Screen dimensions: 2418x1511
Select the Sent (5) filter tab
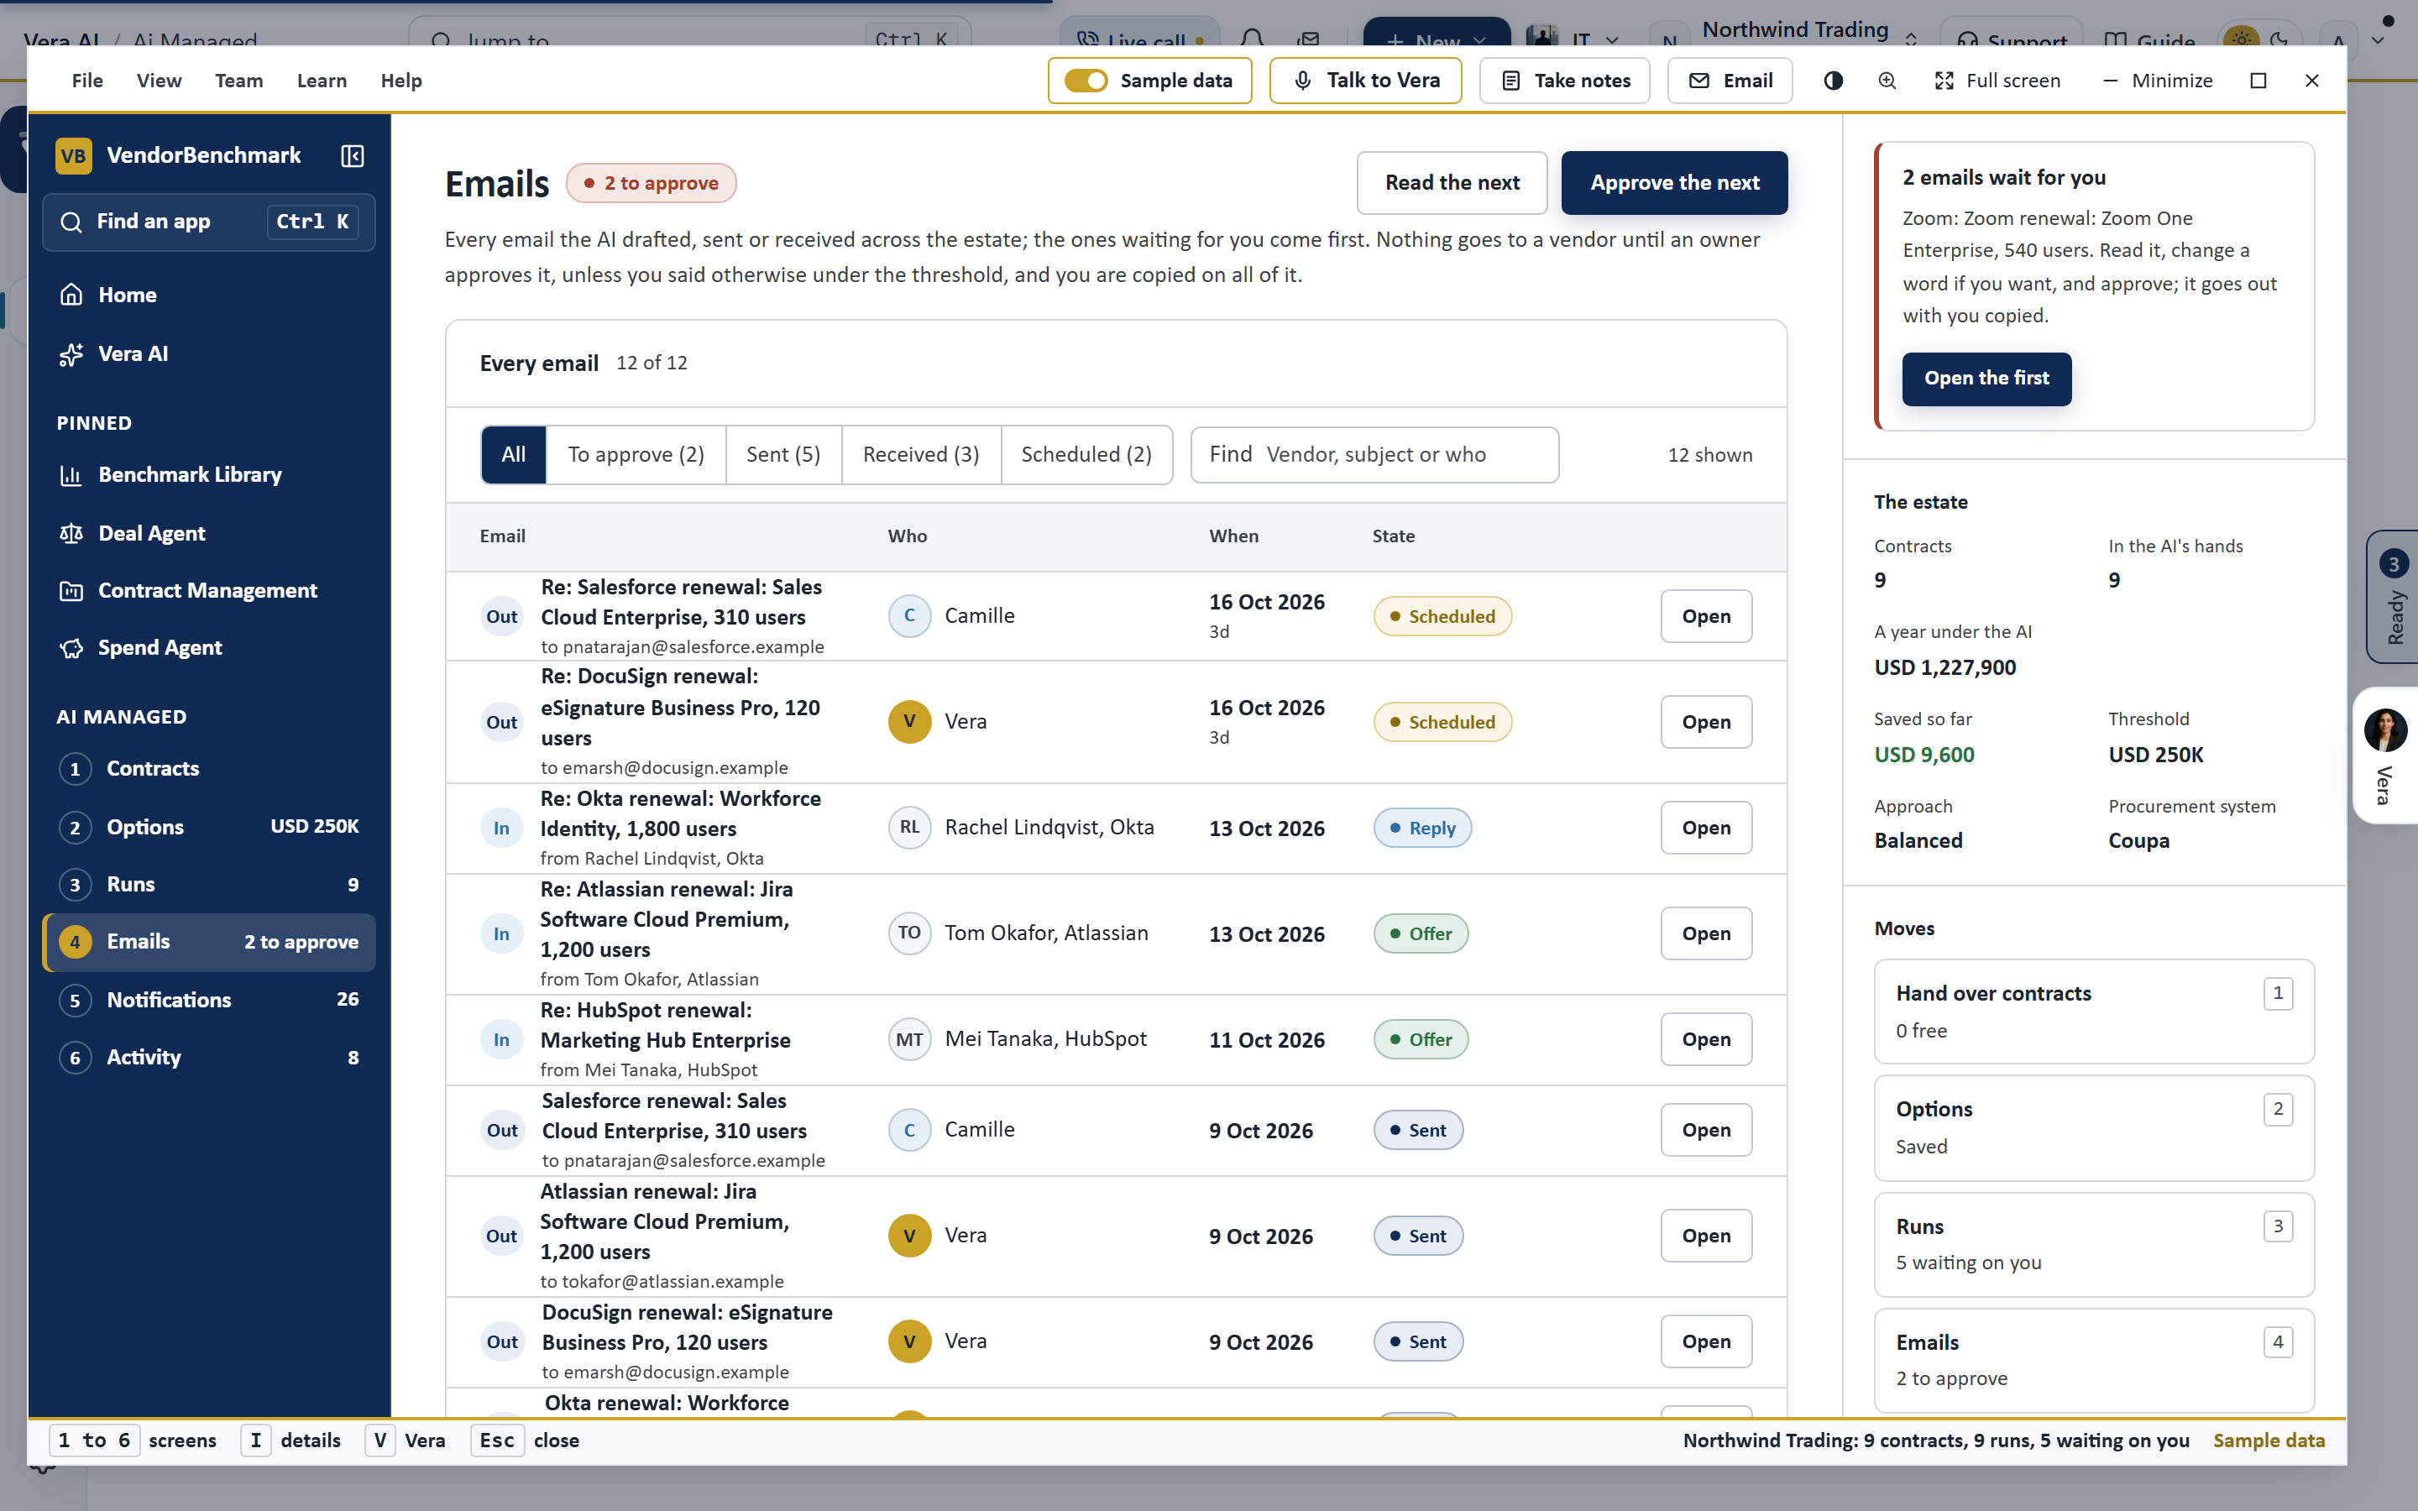[783, 455]
